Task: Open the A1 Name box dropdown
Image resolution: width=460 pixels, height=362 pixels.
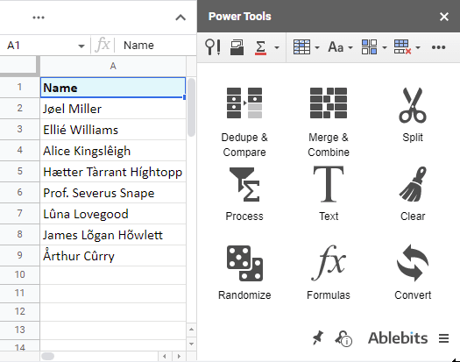Action: pyautogui.click(x=81, y=46)
